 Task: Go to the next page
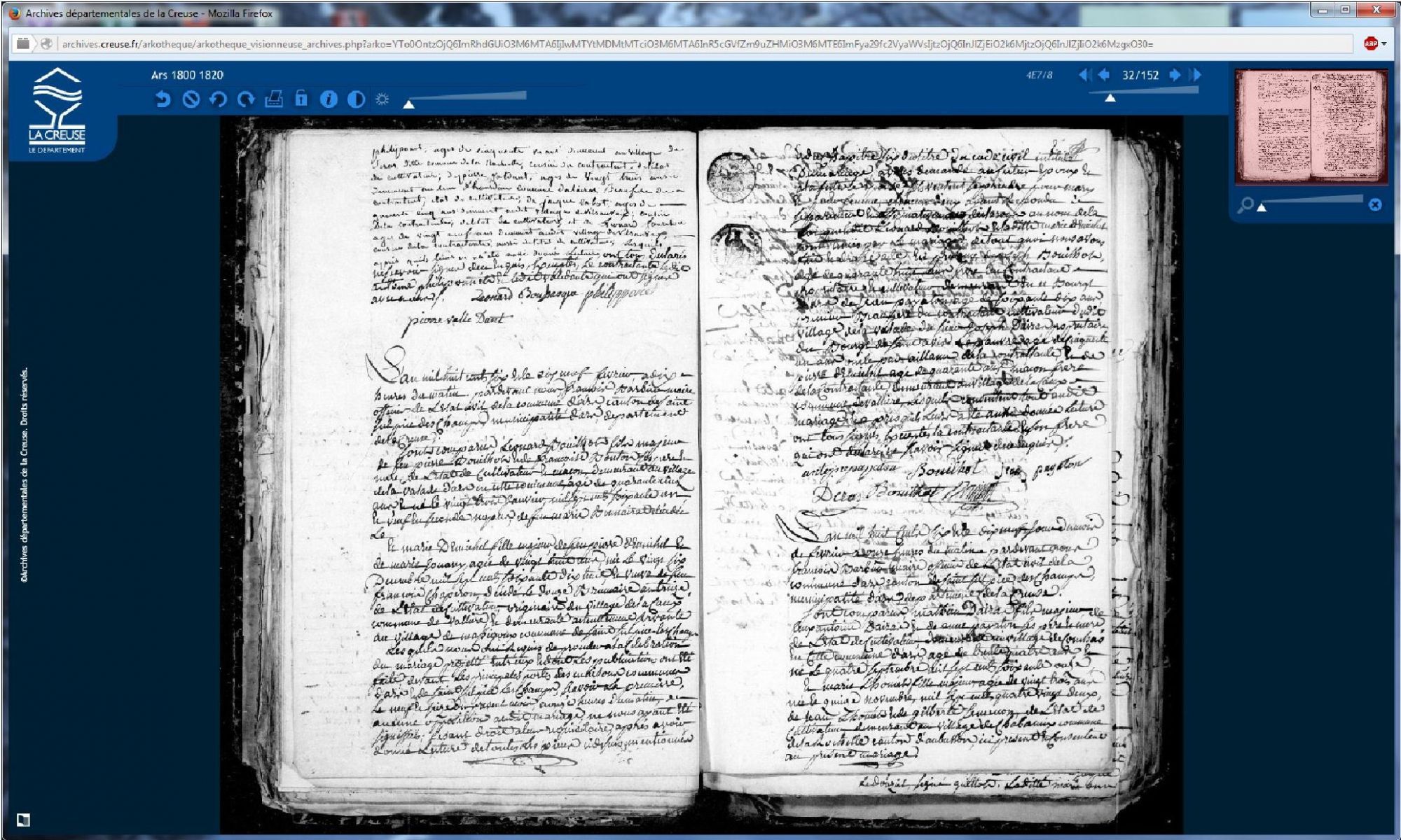1175,75
